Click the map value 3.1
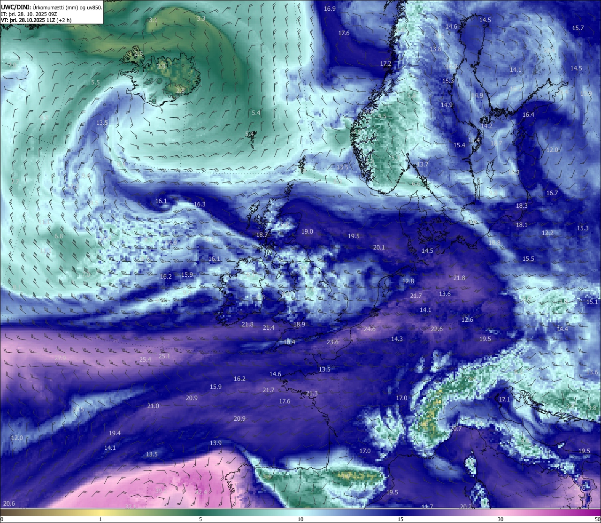The image size is (601, 523). [x=153, y=20]
